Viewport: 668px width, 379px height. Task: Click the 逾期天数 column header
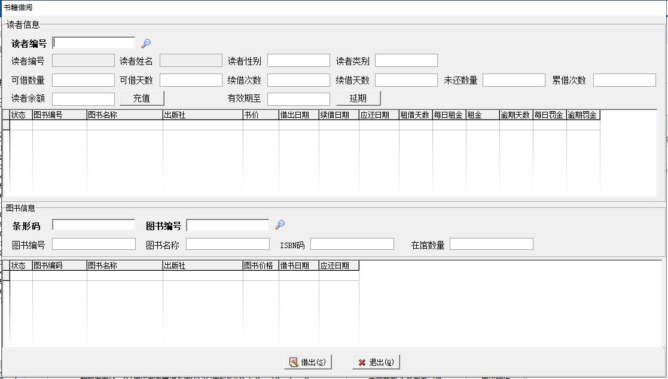pos(516,115)
